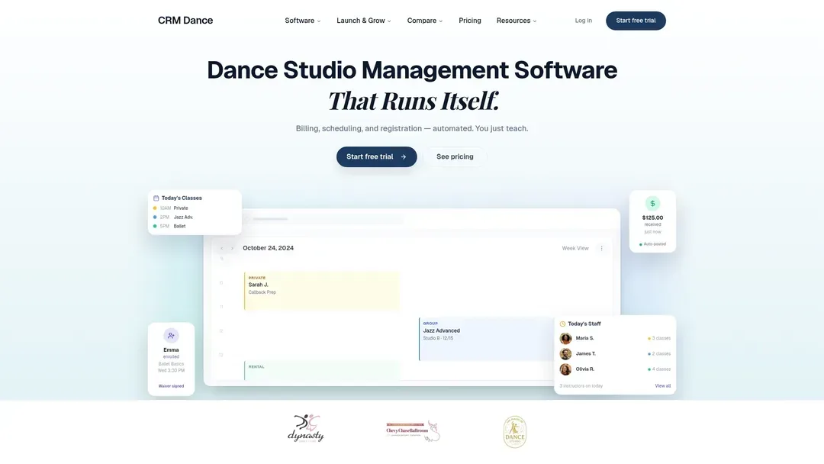
Task: Click the Waiver signed label
Action: [x=171, y=385]
